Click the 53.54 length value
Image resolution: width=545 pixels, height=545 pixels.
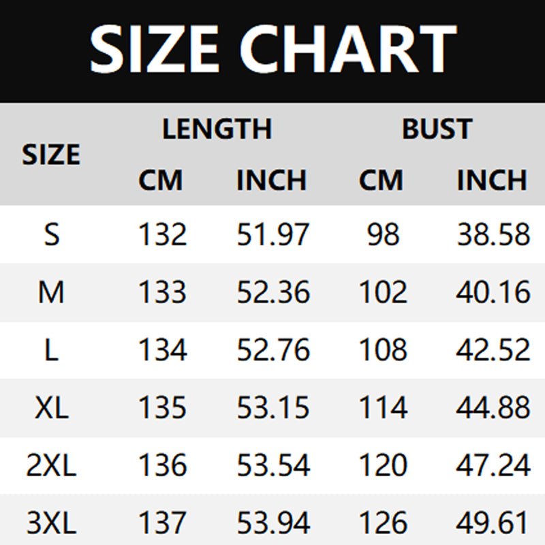click(x=273, y=466)
